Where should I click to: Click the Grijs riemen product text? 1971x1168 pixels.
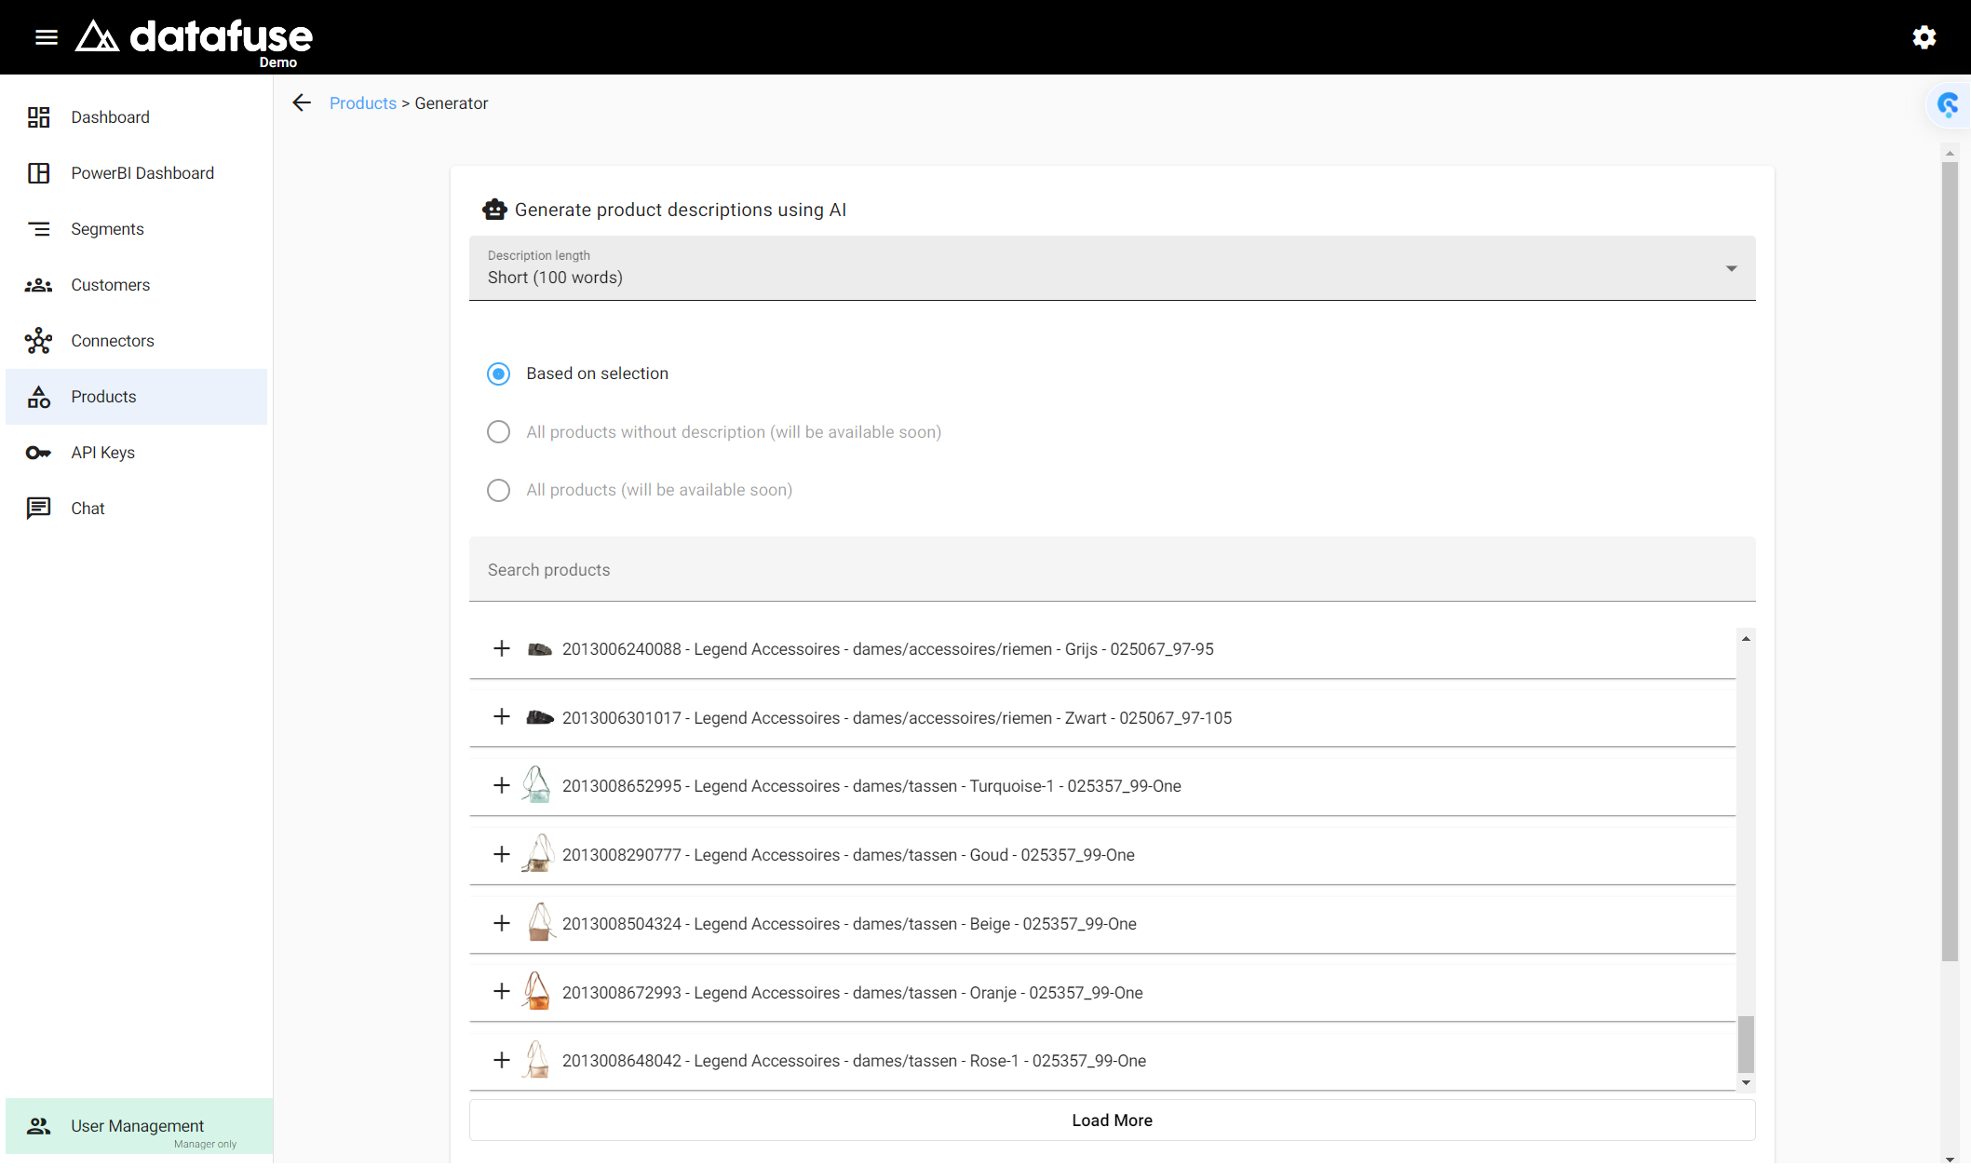tap(887, 649)
